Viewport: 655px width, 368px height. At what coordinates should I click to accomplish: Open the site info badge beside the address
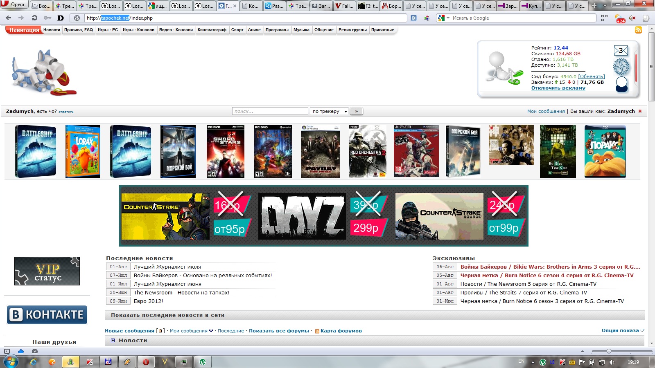tap(77, 18)
